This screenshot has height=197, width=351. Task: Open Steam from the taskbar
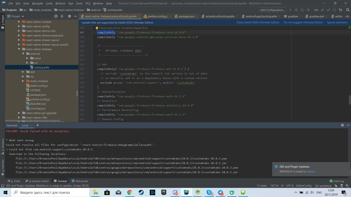point(141,193)
